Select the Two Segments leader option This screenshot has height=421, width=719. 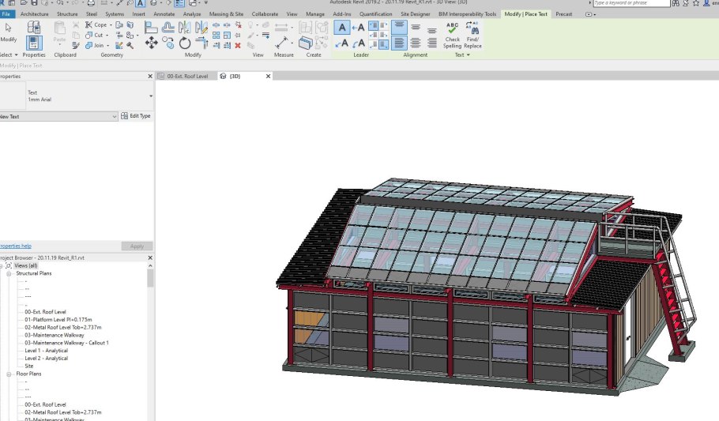342,43
